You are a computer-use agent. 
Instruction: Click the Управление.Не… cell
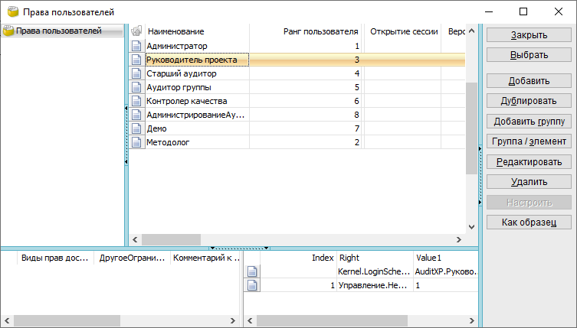tap(374, 285)
